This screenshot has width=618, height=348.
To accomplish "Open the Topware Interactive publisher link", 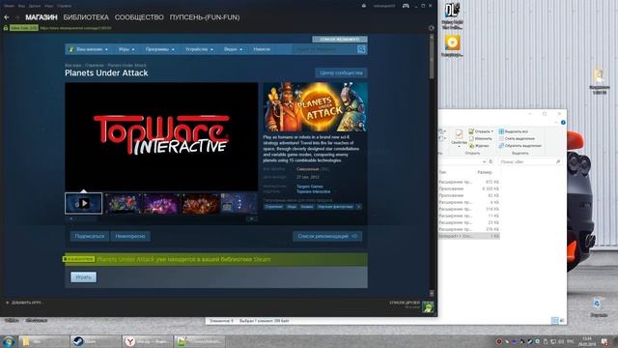I will 313,191.
